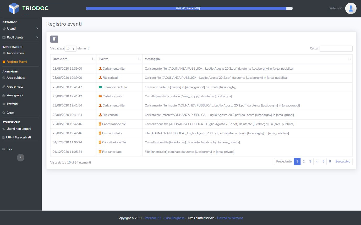Click the Utenti non loggati icon
The height and width of the screenshot is (225, 361).
tap(4, 129)
